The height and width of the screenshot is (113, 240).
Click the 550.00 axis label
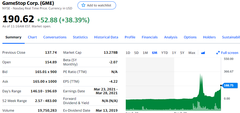coord(228,59)
